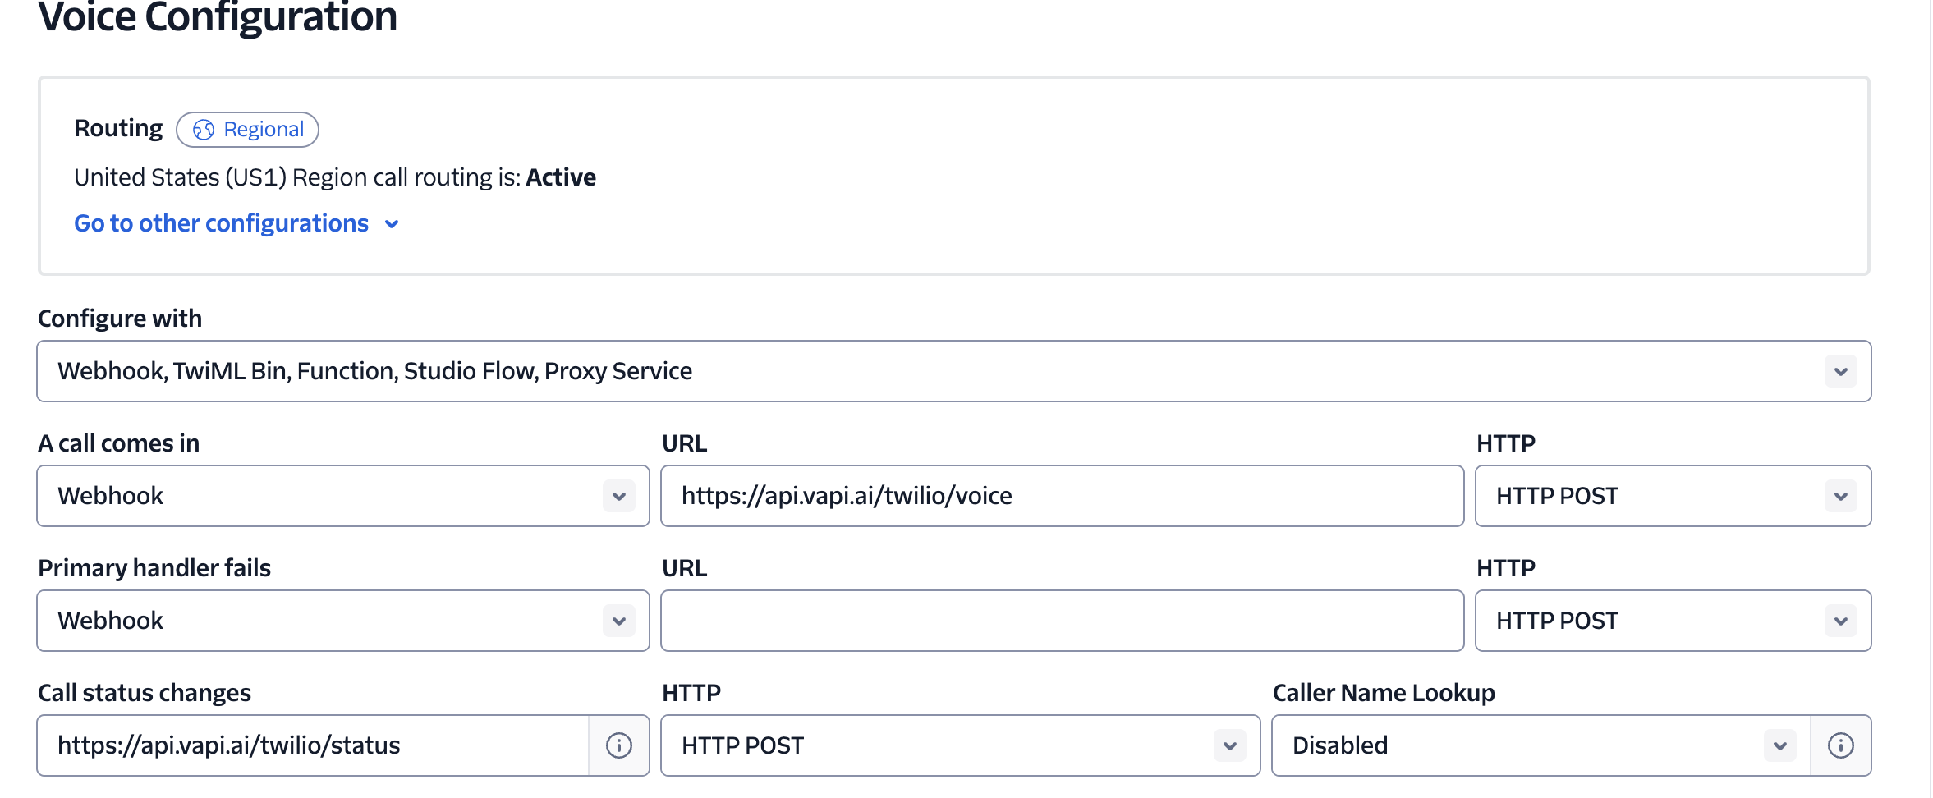
Task: Click the Call status changes URL field
Action: pos(312,745)
